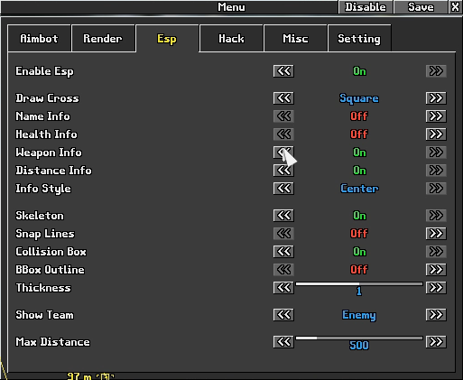Click the left arrow for Collision Box
Screen dimensions: 463x380
point(283,252)
